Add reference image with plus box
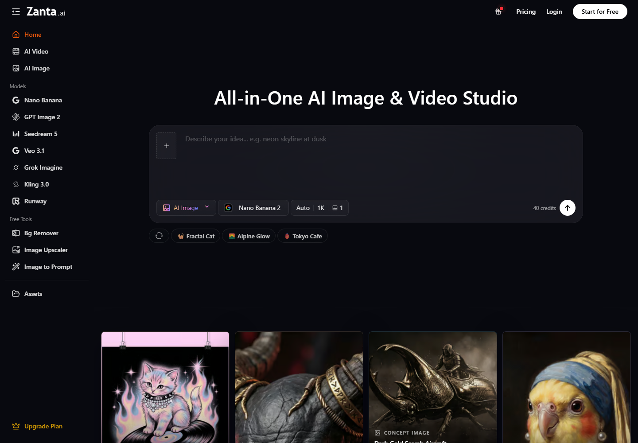The height and width of the screenshot is (443, 638). [167, 146]
